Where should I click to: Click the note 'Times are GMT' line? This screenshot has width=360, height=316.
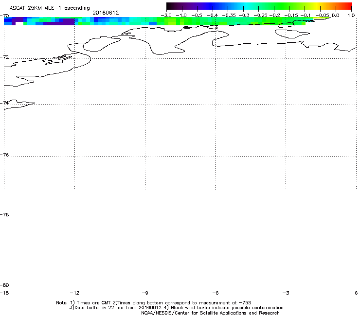click(x=154, y=303)
